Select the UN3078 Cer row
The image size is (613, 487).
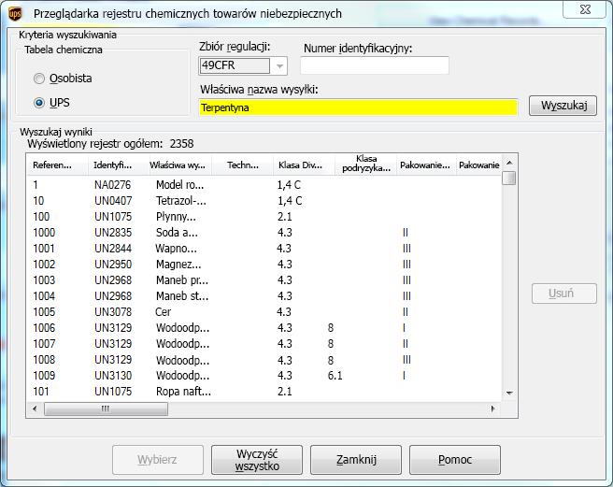point(264,312)
